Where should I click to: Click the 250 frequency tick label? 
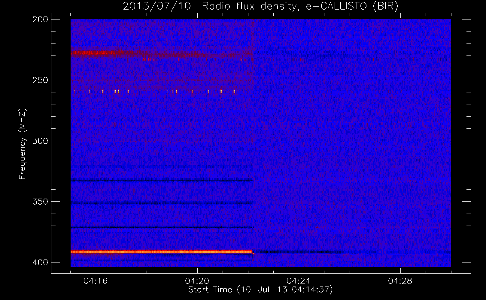tap(40, 80)
